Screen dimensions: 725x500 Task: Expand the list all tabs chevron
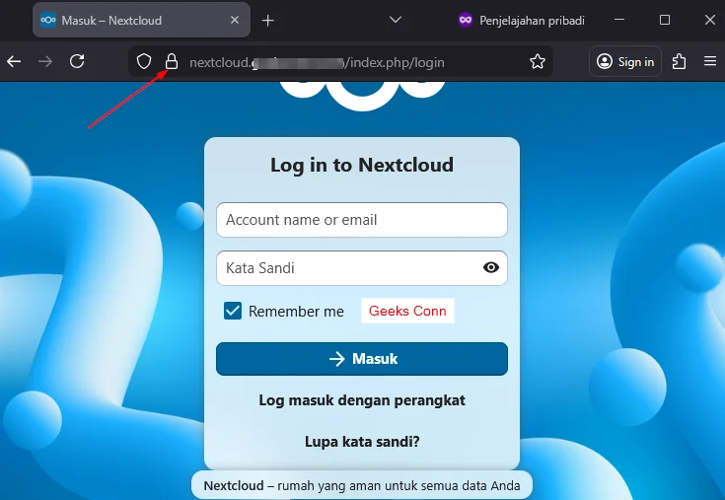396,20
